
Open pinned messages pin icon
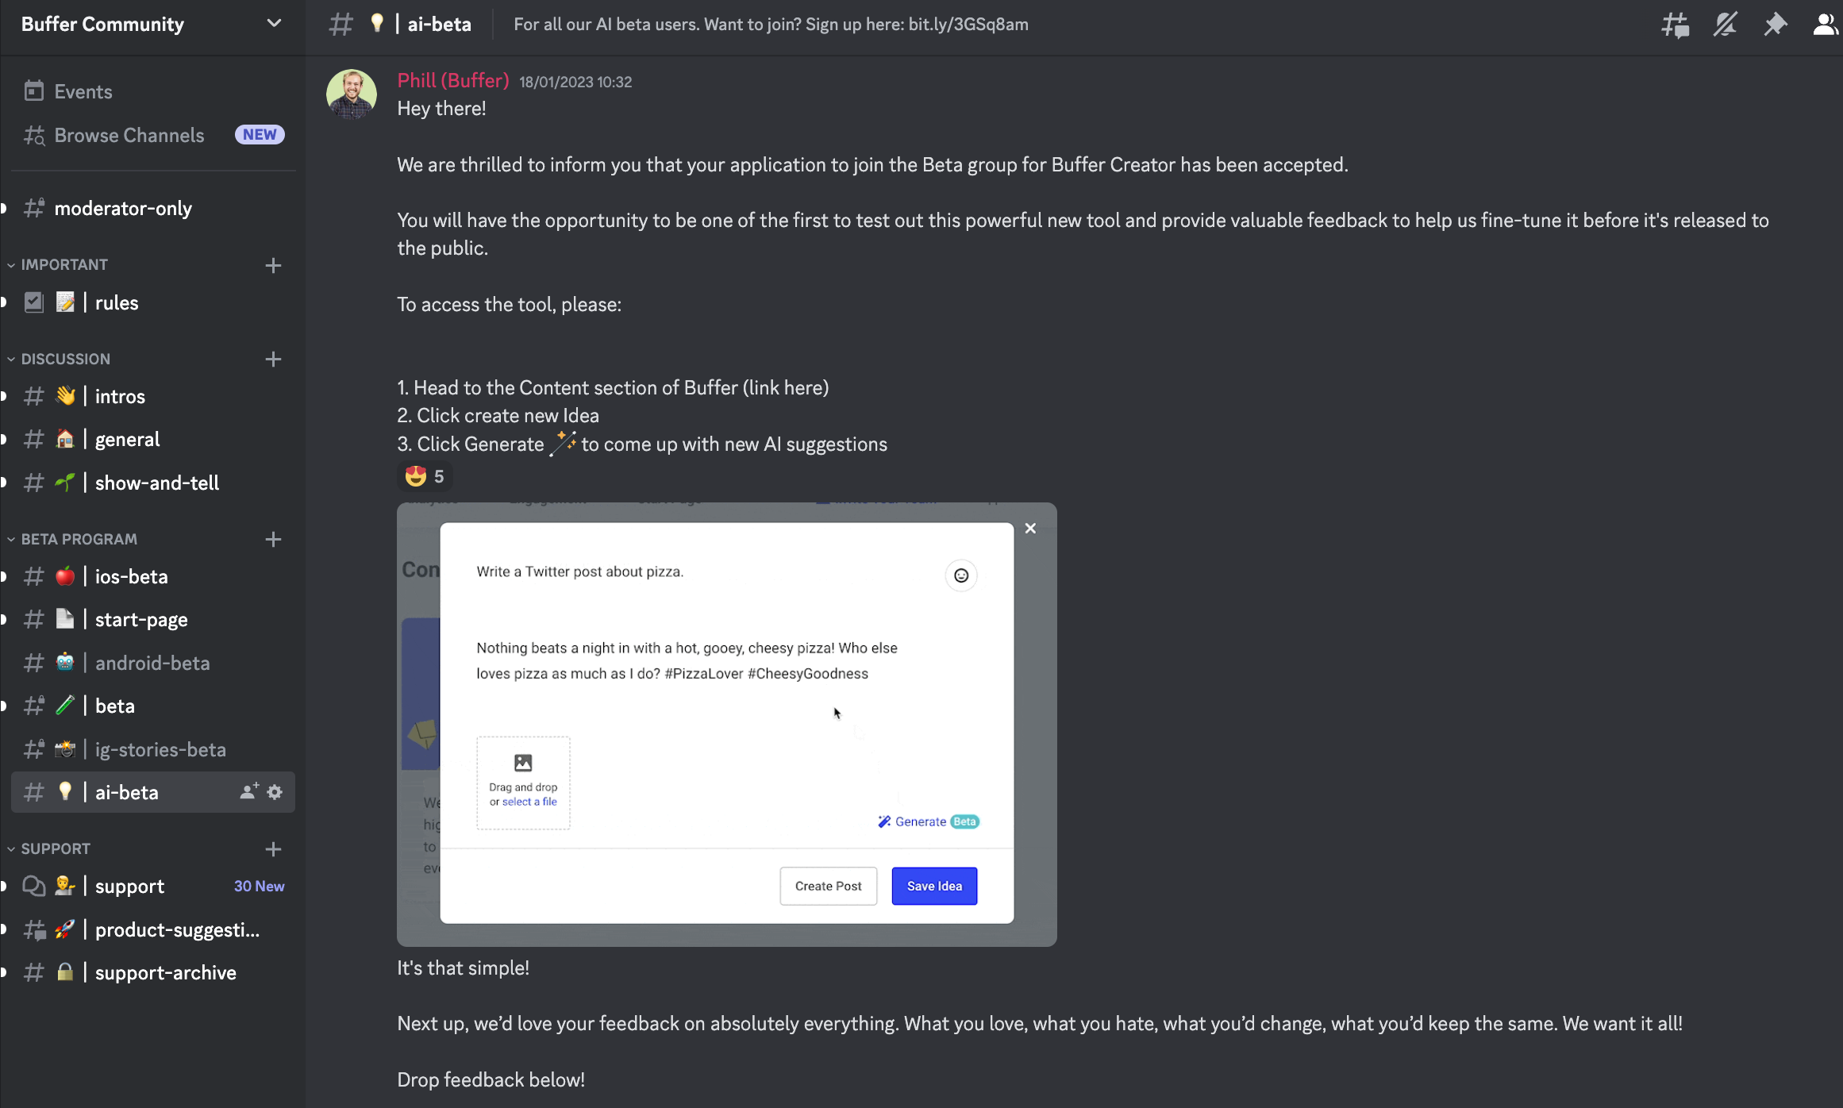click(x=1775, y=25)
